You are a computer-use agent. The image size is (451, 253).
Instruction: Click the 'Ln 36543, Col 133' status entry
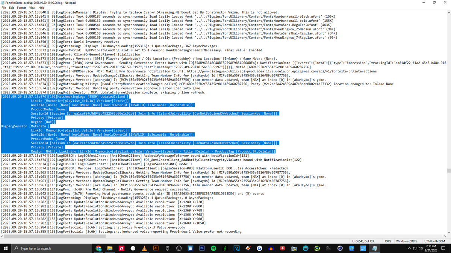coord(363,241)
